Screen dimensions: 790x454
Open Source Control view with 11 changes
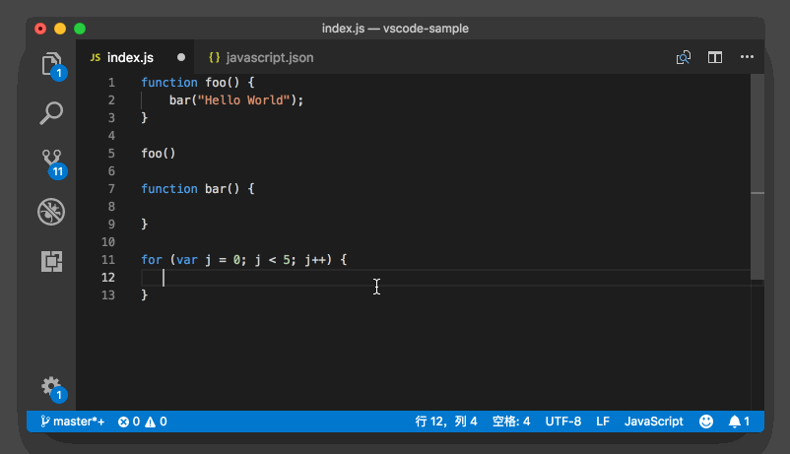[51, 161]
